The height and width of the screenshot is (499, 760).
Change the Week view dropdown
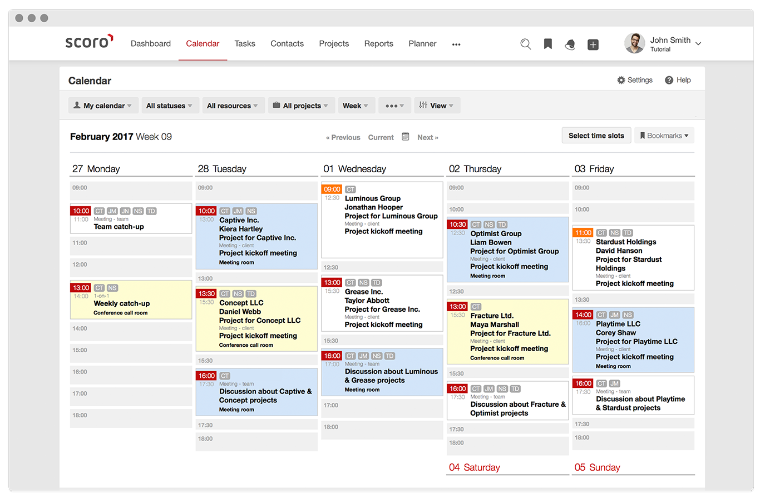(356, 106)
